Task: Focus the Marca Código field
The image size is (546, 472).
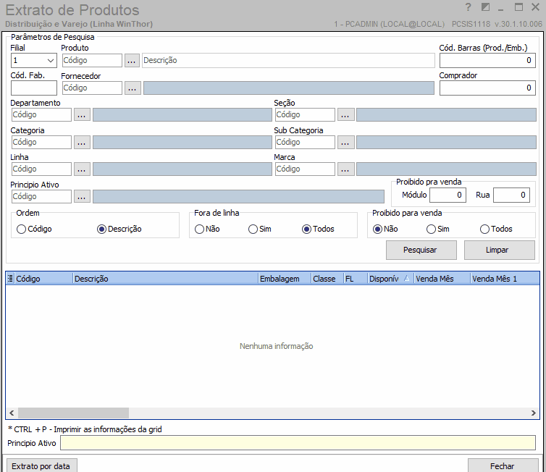Action: click(305, 169)
